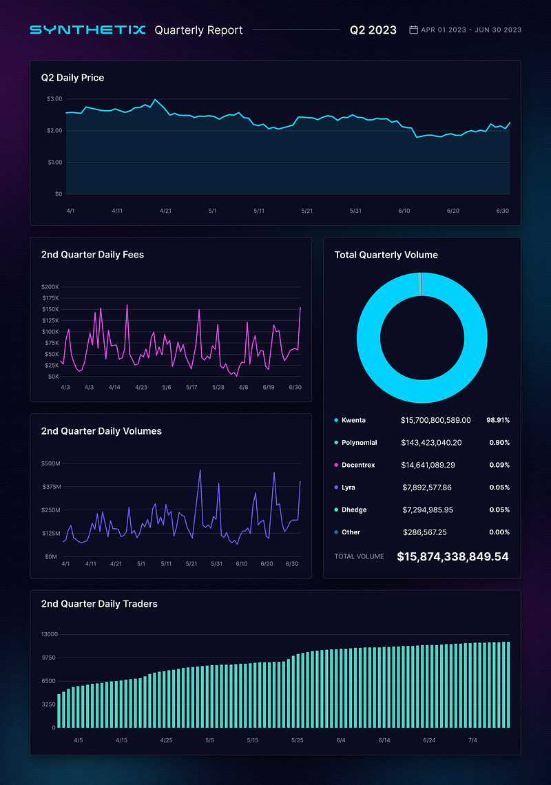
Task: Click the '9750' traders axis label
Action: pyautogui.click(x=49, y=658)
